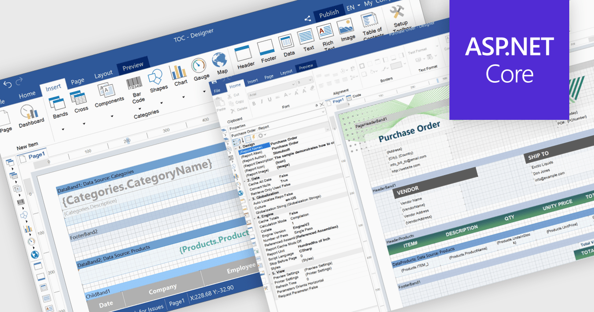The width and height of the screenshot is (594, 312).
Task: Insert a Map component
Action: click(x=220, y=64)
